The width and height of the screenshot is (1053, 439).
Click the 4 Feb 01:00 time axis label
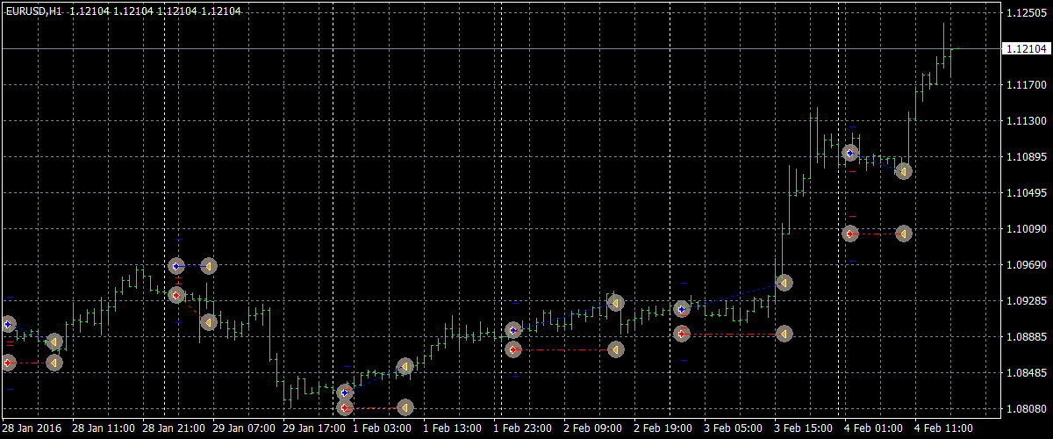coord(874,428)
